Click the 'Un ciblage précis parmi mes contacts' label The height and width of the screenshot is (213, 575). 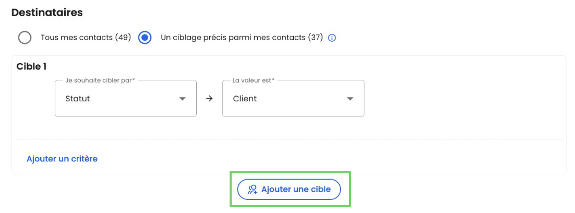tap(242, 38)
